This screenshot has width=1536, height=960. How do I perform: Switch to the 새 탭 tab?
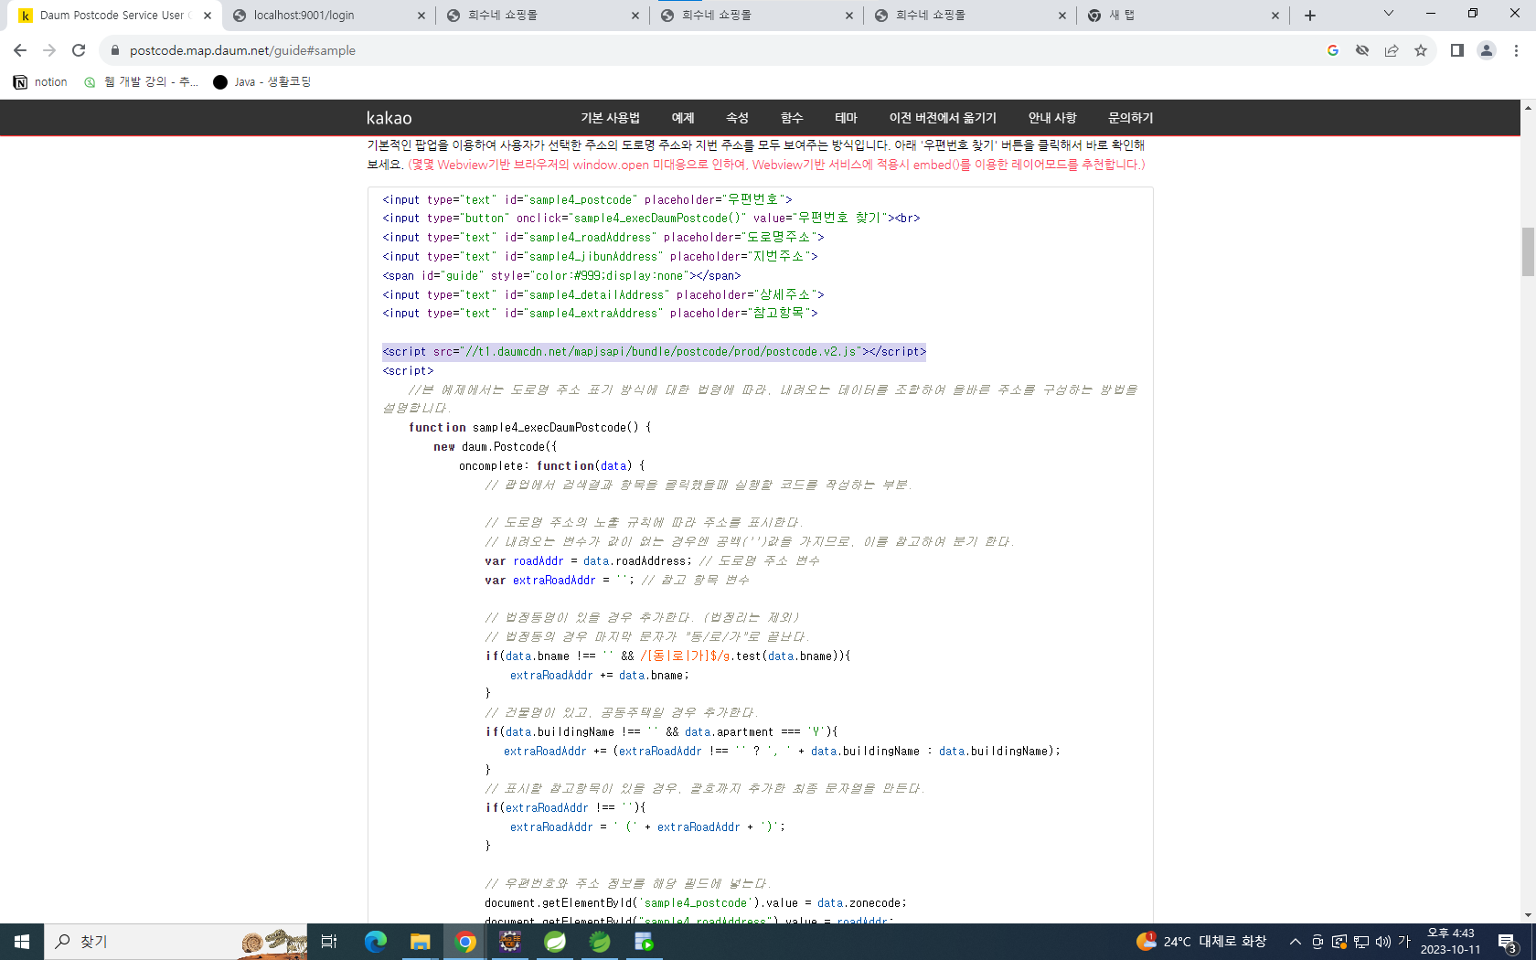(1185, 16)
